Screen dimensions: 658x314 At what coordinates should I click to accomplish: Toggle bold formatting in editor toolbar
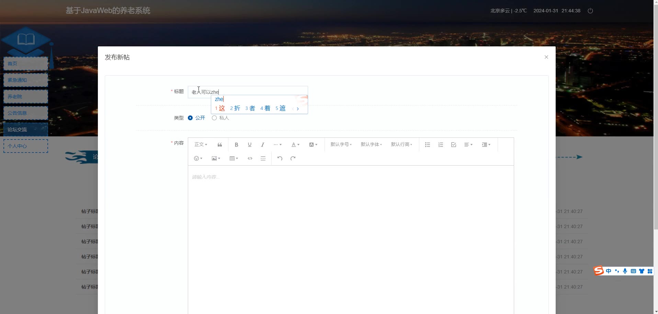pyautogui.click(x=236, y=145)
